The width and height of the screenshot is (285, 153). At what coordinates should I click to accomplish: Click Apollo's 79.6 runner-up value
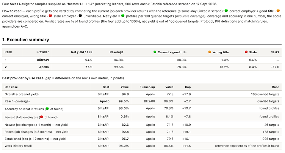point(170,139)
